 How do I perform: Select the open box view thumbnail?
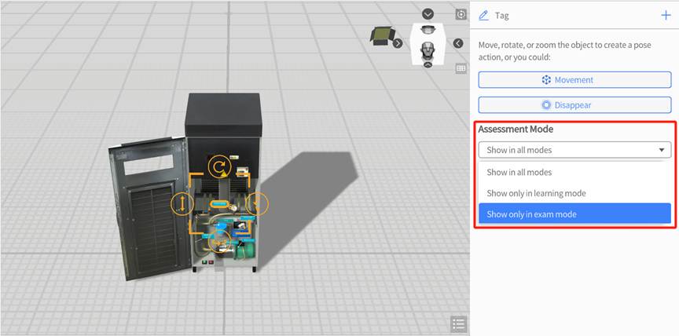[x=383, y=35]
